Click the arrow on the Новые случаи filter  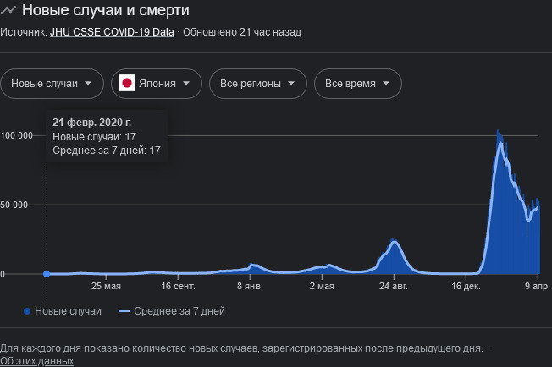[88, 84]
